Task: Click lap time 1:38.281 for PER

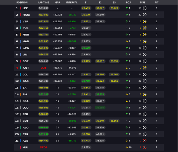Action: tap(44, 114)
